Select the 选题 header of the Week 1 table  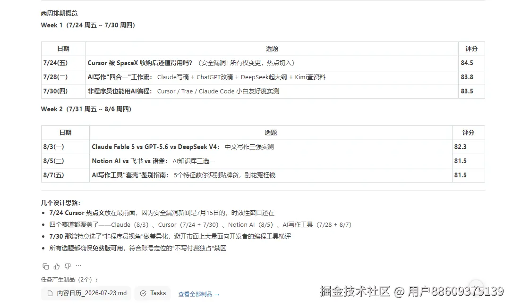point(272,49)
